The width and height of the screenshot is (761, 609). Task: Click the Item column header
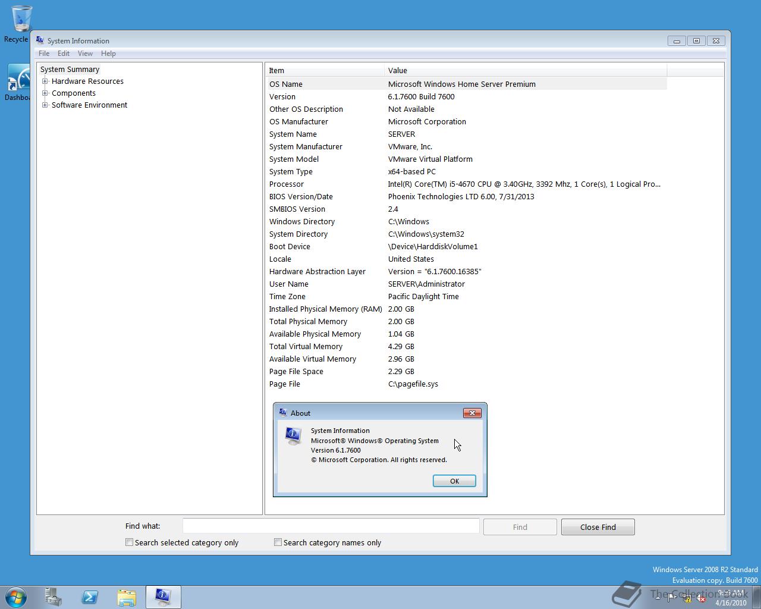325,70
